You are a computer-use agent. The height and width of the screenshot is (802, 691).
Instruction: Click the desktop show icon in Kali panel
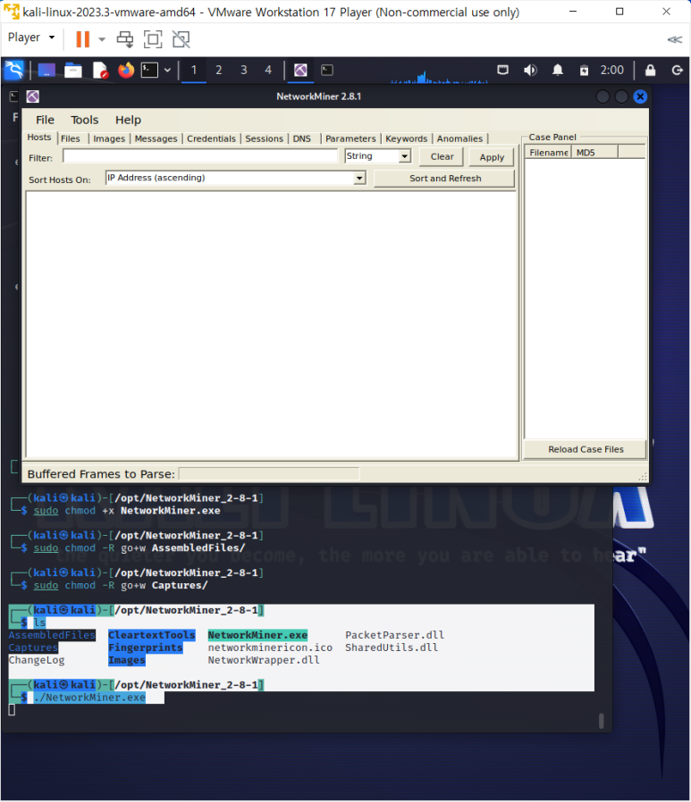tap(46, 70)
